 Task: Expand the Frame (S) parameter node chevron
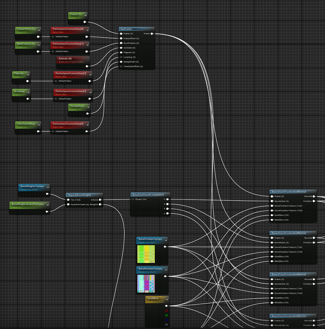85,16
